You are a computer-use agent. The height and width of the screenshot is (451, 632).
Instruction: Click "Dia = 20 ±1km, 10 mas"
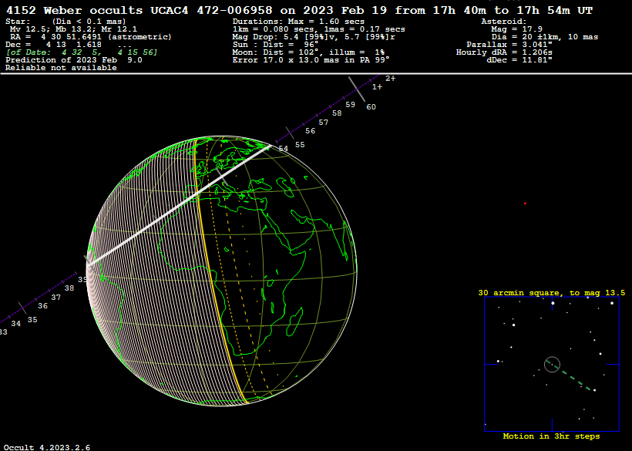point(545,37)
